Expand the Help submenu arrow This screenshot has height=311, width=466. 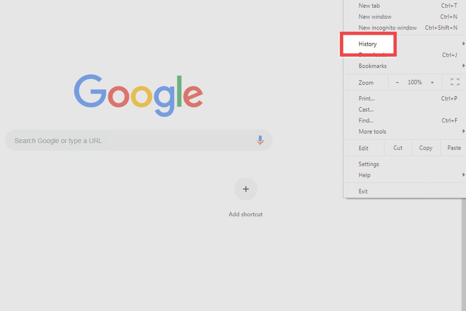point(464,175)
